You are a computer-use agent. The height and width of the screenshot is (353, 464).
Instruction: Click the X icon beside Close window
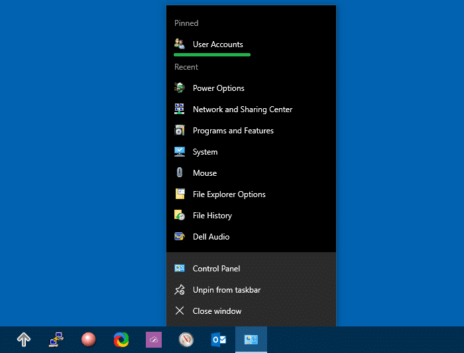tap(180, 311)
